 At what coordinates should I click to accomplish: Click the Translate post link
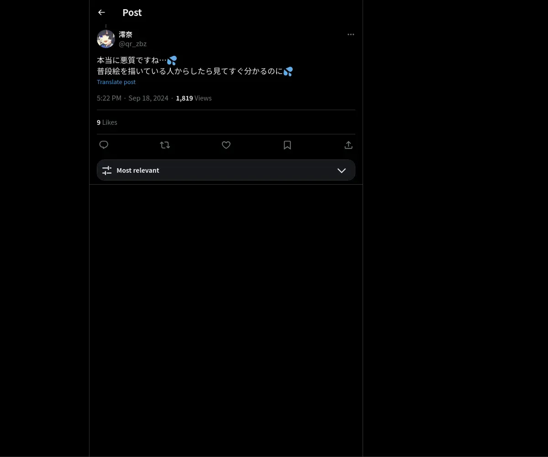116,82
